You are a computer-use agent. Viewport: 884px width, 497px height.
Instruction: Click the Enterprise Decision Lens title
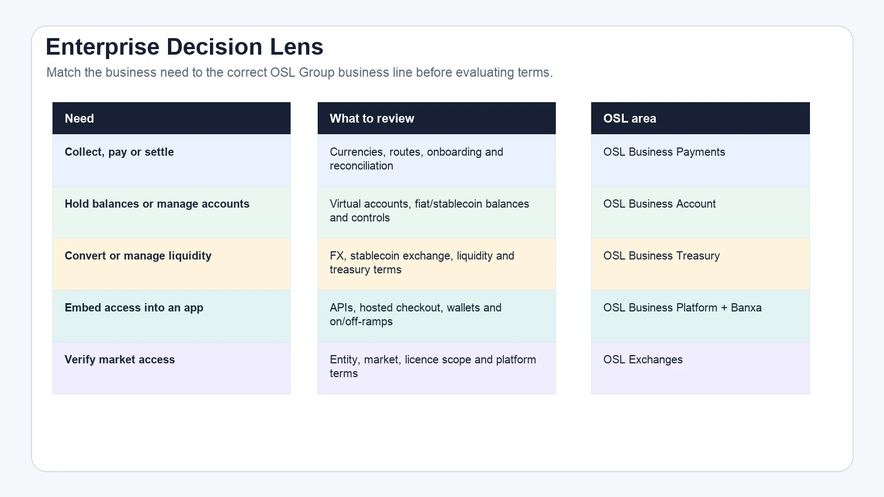click(x=184, y=46)
